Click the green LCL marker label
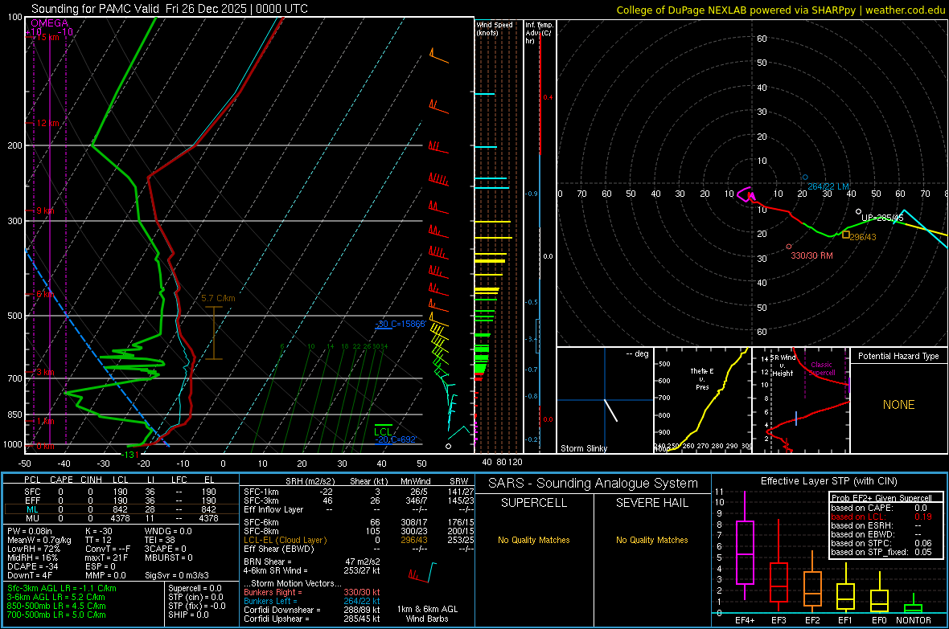 coord(383,431)
